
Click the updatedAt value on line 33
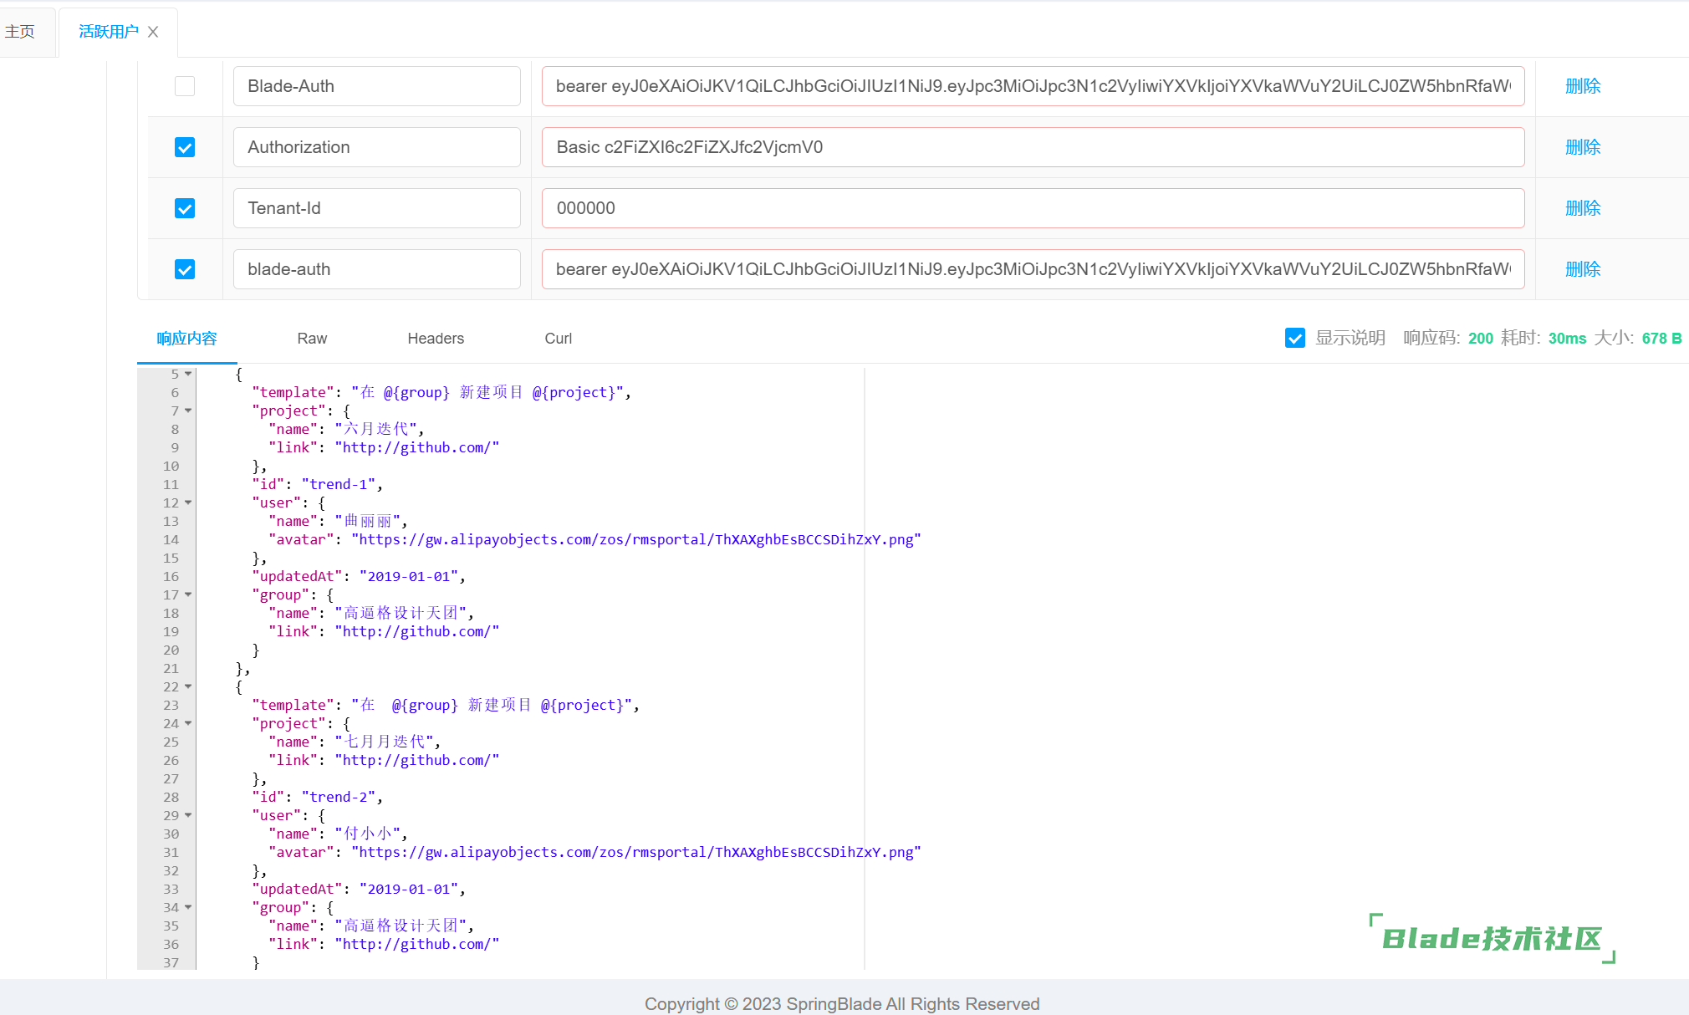coord(410,889)
